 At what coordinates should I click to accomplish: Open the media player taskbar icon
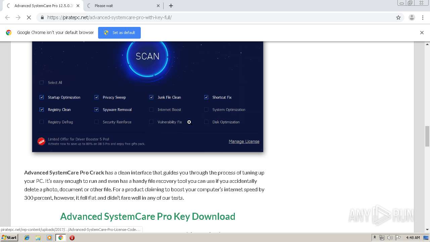49,238
